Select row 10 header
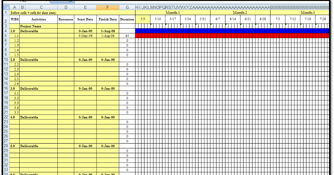Viewport: 334px width, 175px height. point(6,59)
